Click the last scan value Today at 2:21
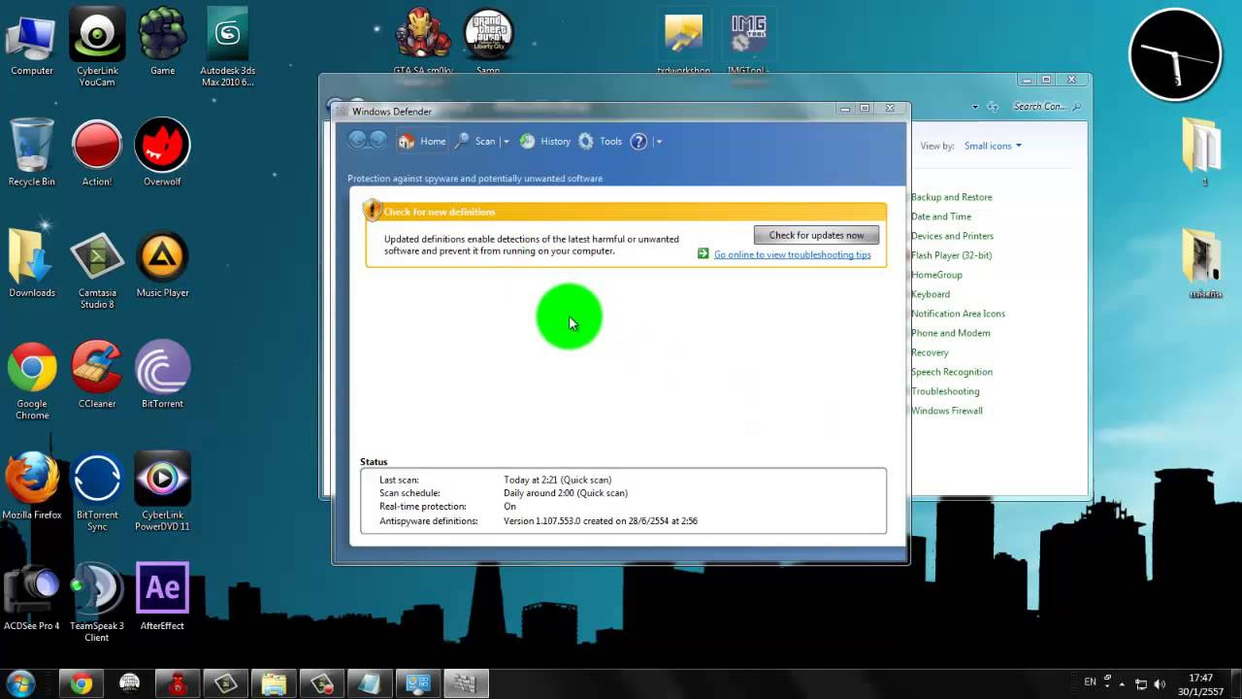 point(557,480)
